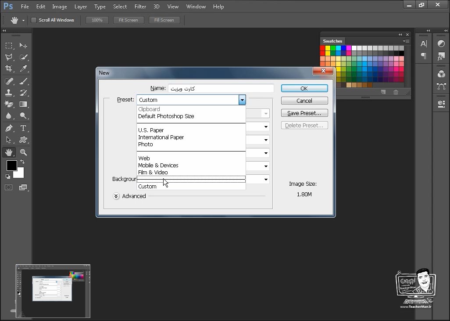This screenshot has width=450, height=321.
Task: Open the Filter menu
Action: click(x=140, y=6)
